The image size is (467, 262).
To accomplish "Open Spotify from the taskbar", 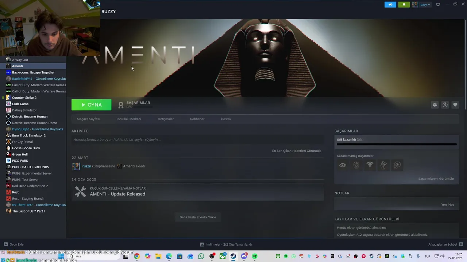I will click(x=255, y=256).
